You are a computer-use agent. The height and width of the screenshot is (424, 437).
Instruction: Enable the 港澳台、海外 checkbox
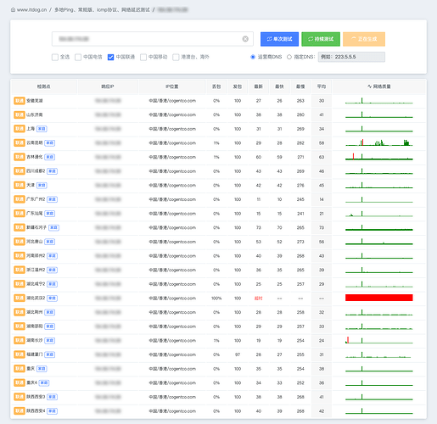[176, 58]
